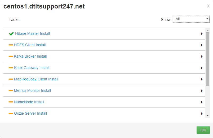
Task: Click green checkmark icon beside HBase Master Install
Action: pos(11,34)
